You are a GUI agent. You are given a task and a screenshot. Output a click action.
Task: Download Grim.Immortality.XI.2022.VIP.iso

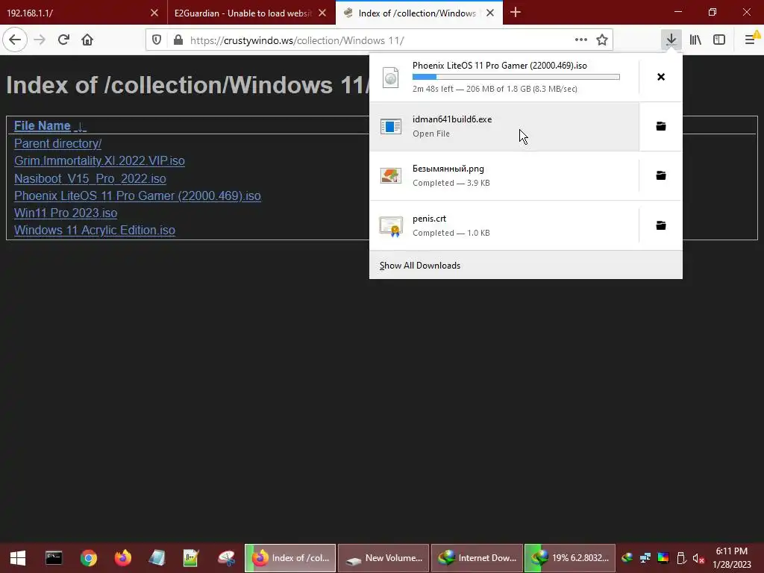99,161
